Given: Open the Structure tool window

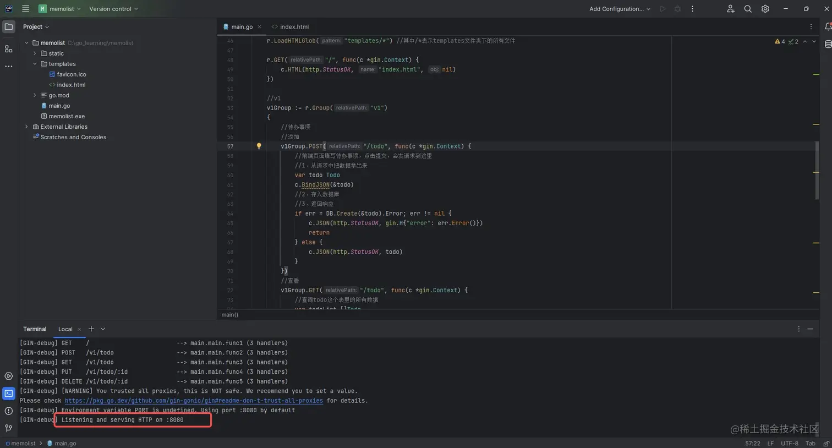Looking at the screenshot, I should pyautogui.click(x=9, y=49).
